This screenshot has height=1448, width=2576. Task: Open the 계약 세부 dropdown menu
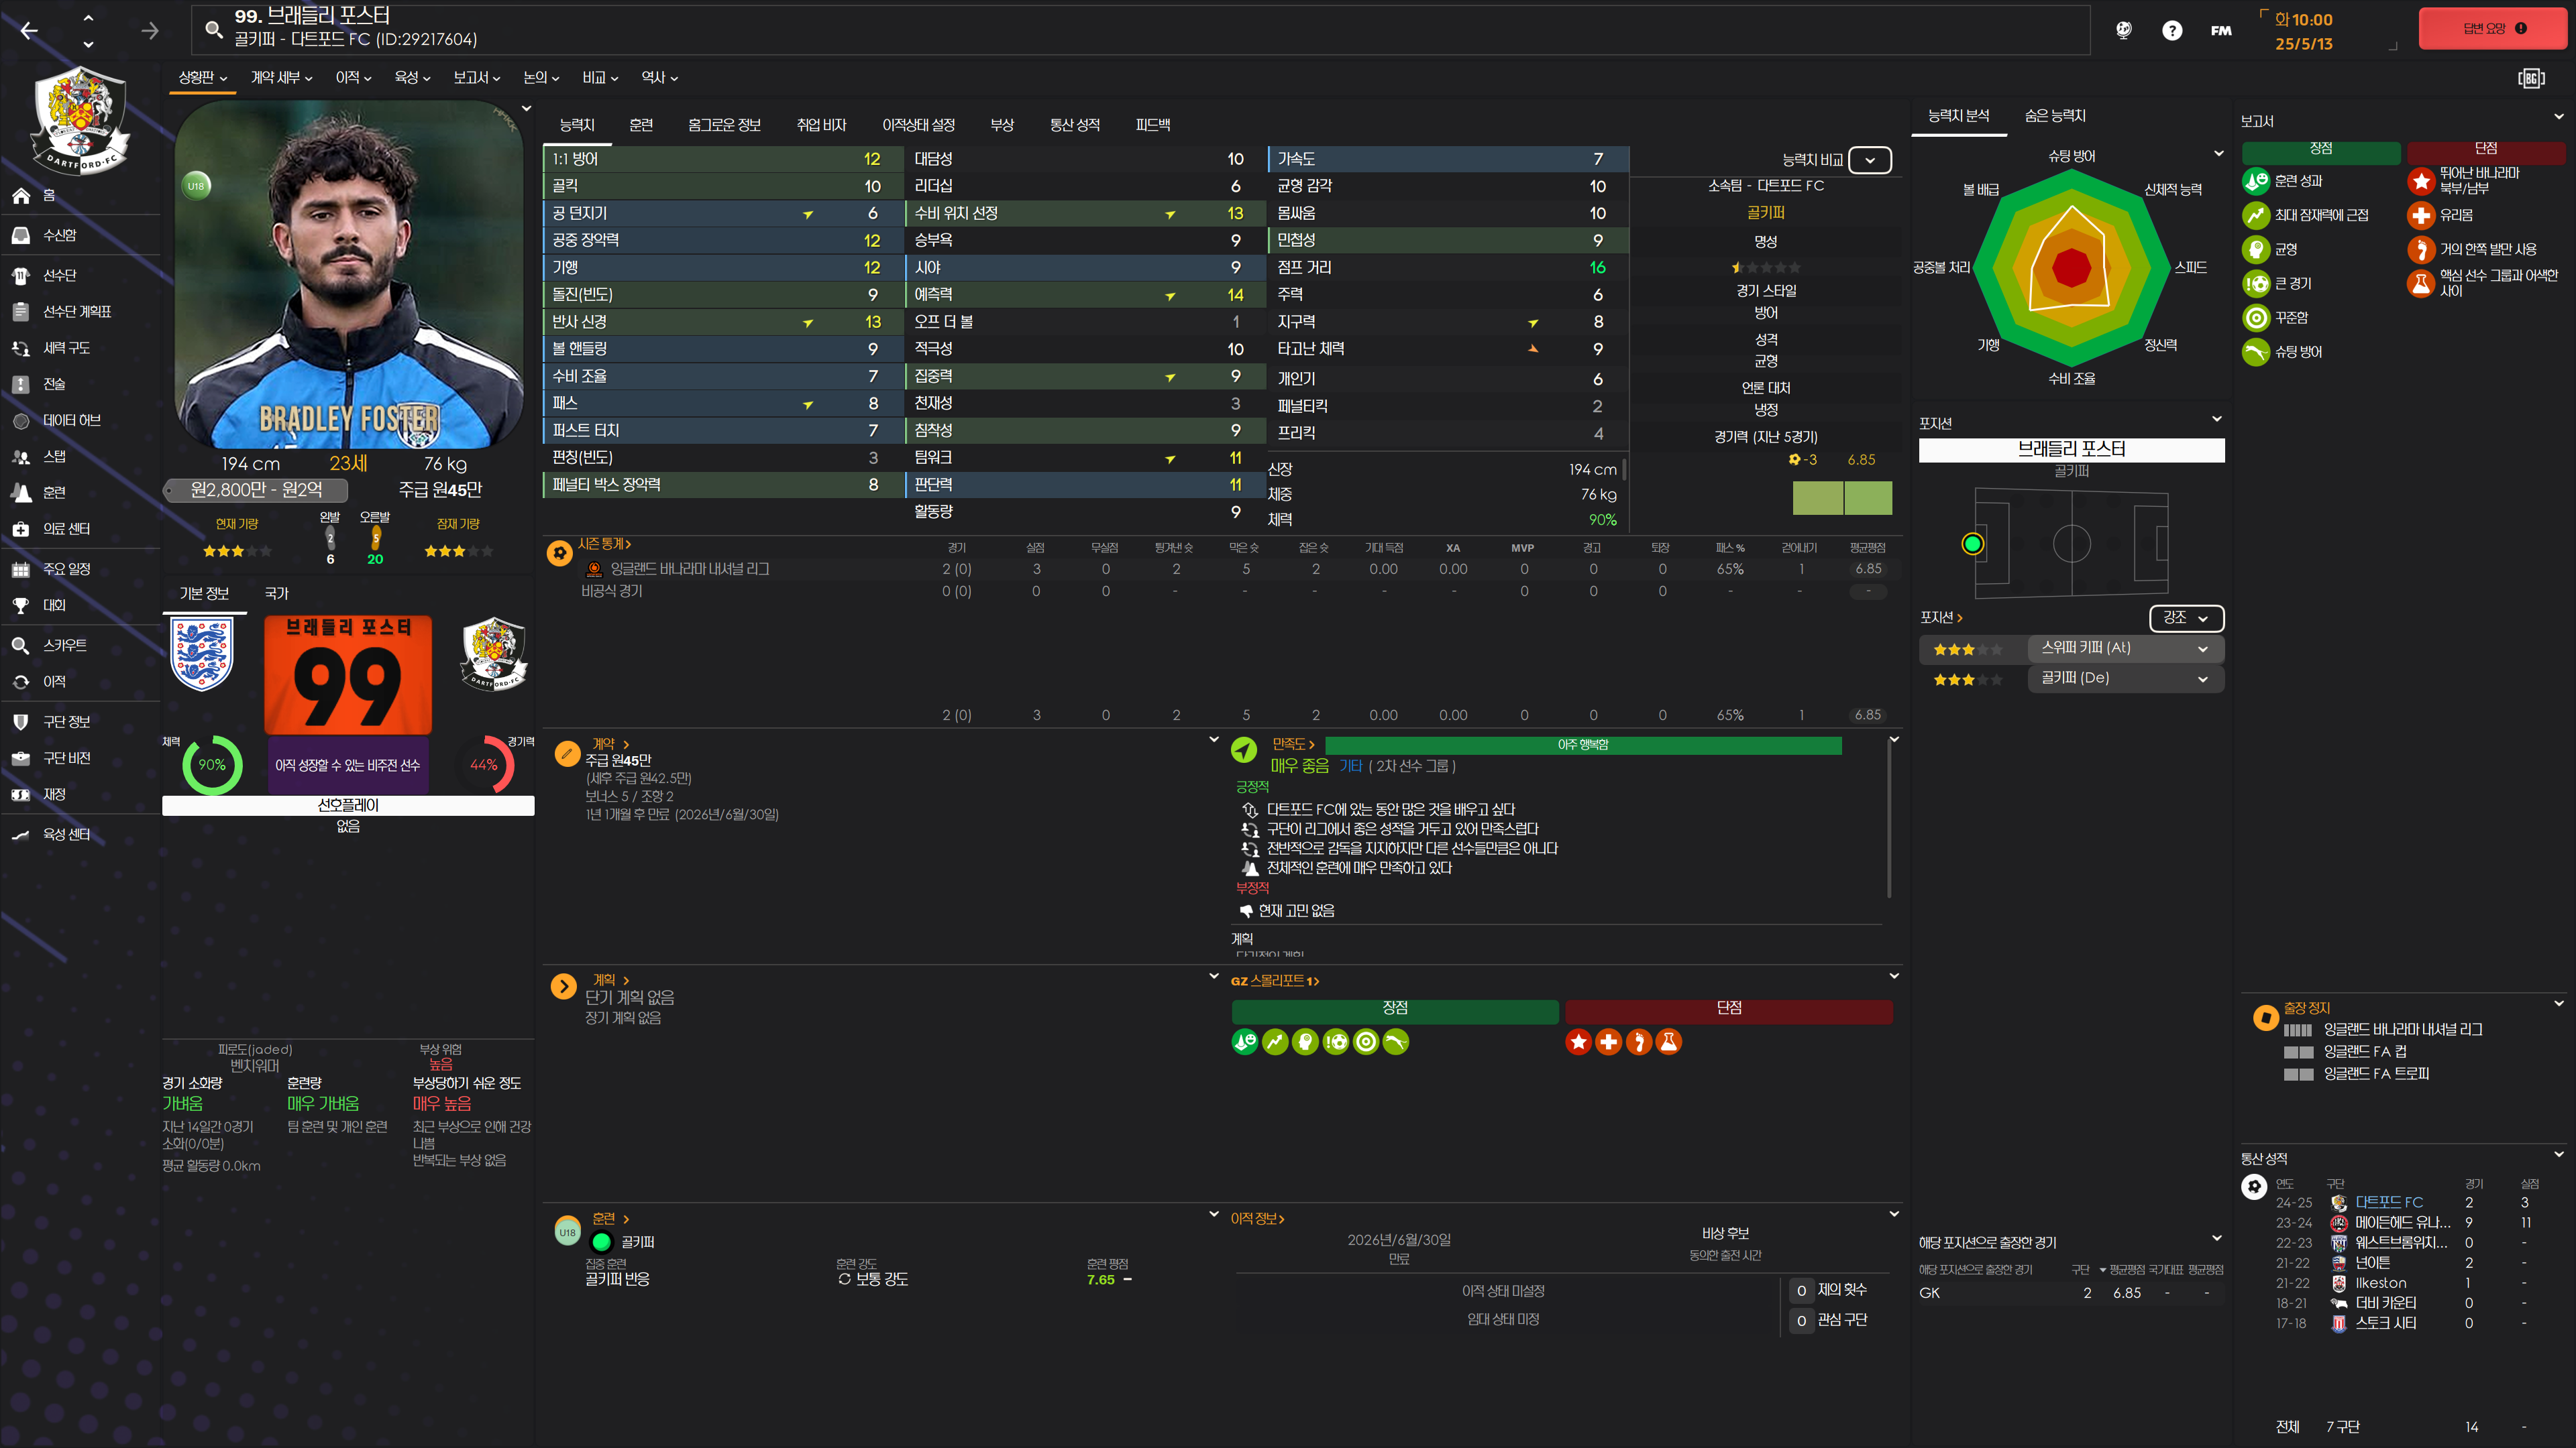pyautogui.click(x=282, y=77)
